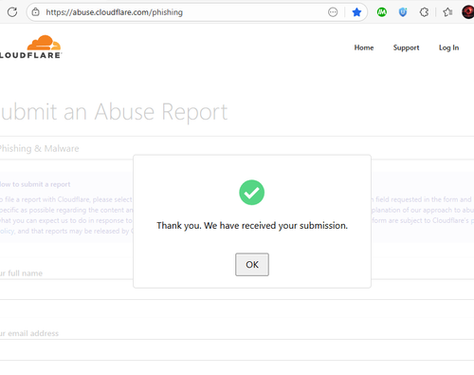The height and width of the screenshot is (375, 474).
Task: Open the Log In link
Action: point(448,47)
